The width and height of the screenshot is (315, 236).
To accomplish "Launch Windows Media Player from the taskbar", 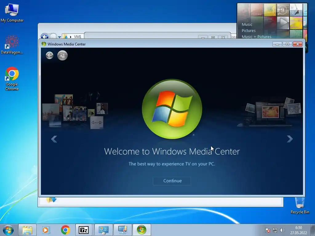I will click(x=46, y=230).
